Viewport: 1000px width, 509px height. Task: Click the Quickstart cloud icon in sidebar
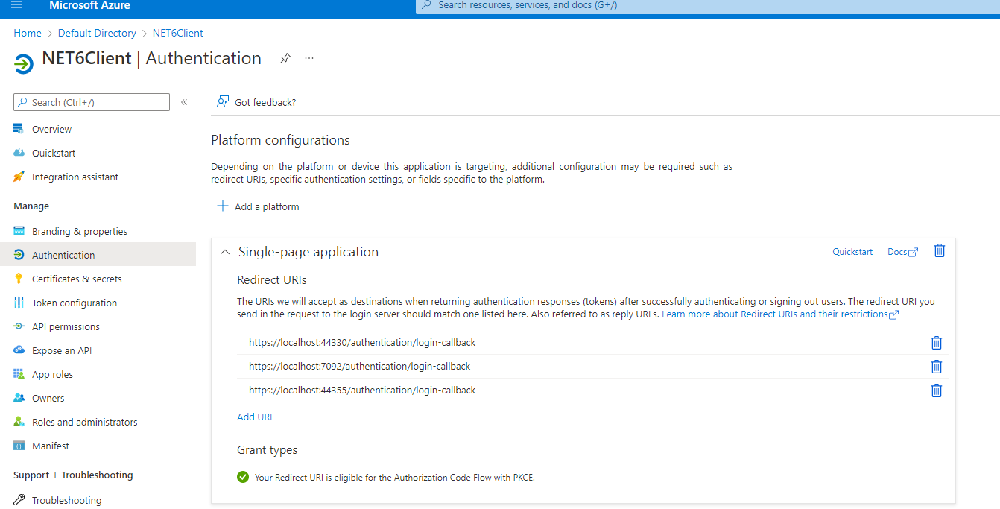(x=19, y=153)
